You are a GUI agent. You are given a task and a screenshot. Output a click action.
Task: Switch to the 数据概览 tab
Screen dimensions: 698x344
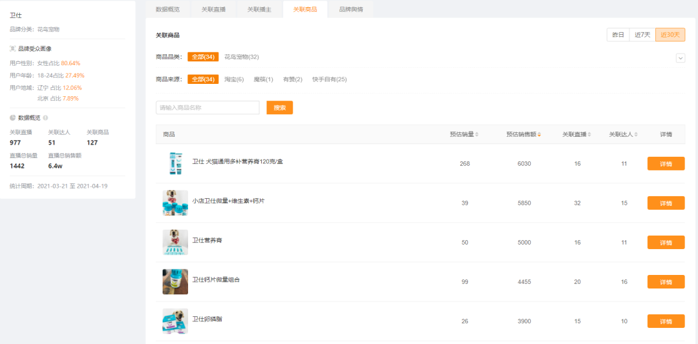(x=168, y=9)
